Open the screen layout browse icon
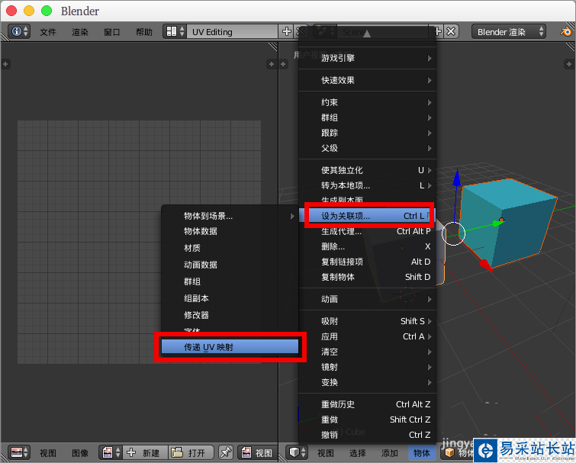Image resolution: width=576 pixels, height=463 pixels. [x=175, y=31]
